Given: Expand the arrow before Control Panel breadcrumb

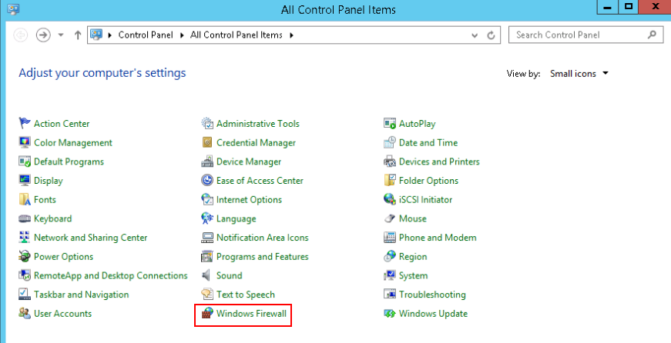Looking at the screenshot, I should click(x=110, y=35).
